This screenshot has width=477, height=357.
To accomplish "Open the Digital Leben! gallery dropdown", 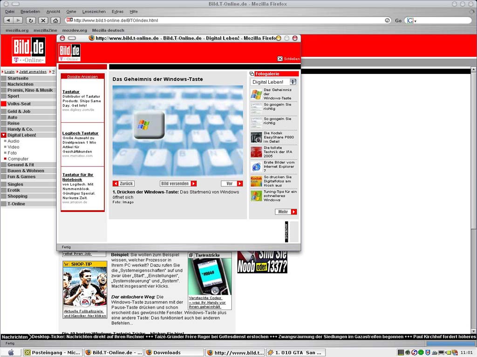I will (x=274, y=82).
